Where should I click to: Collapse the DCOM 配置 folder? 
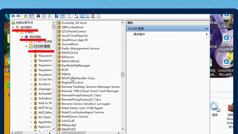pos(26,46)
